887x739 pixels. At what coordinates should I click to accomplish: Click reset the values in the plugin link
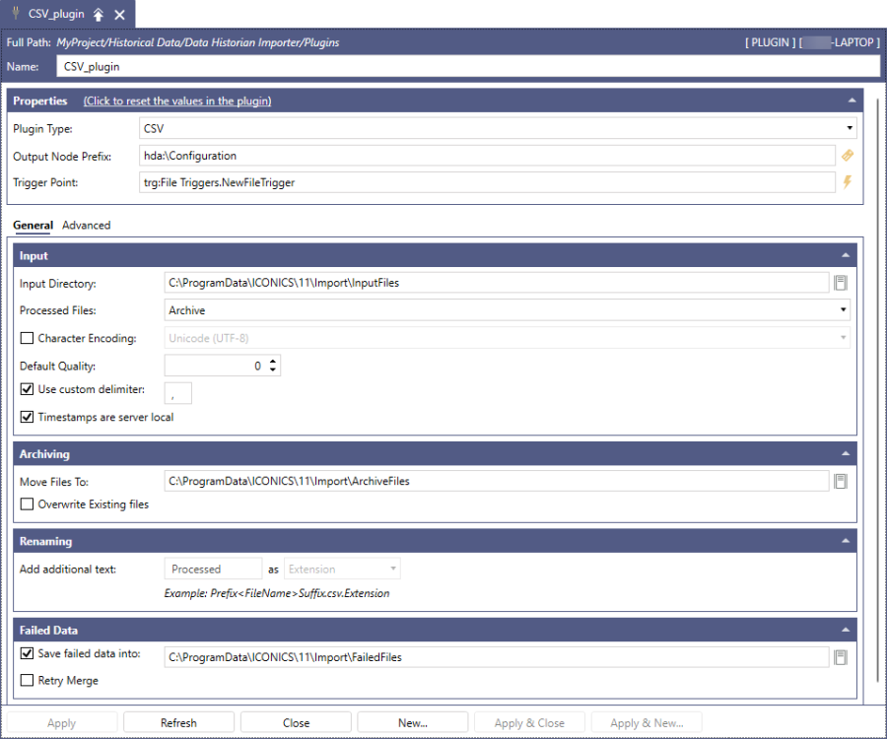coord(177,101)
